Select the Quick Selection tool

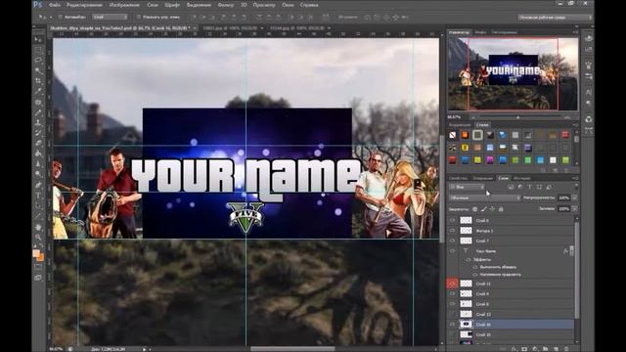tap(38, 70)
